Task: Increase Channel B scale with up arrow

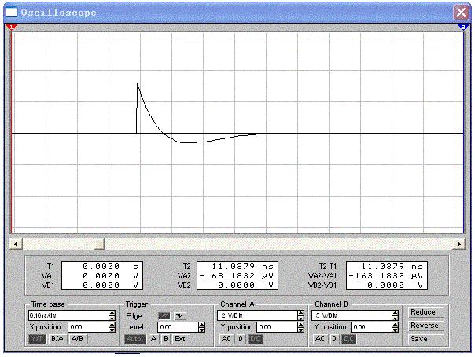Action: (396, 313)
